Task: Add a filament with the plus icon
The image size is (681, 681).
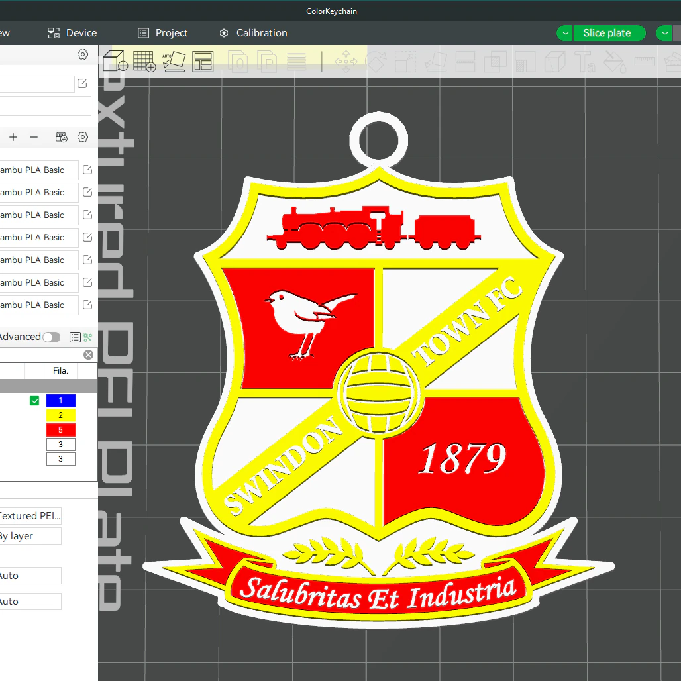Action: (13, 137)
